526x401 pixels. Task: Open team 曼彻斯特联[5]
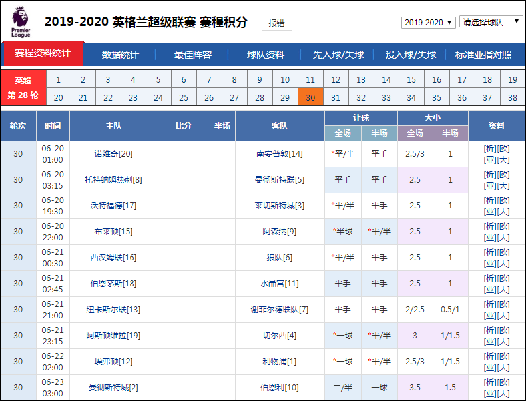(280, 180)
